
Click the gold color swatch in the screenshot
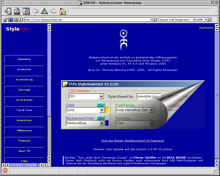coord(107,110)
